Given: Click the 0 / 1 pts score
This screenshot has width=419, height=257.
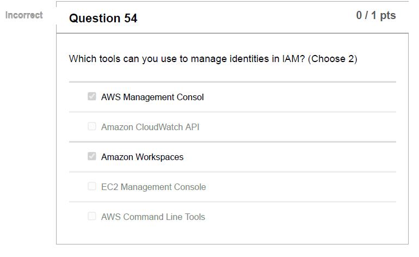Looking at the screenshot, I should click(375, 16).
